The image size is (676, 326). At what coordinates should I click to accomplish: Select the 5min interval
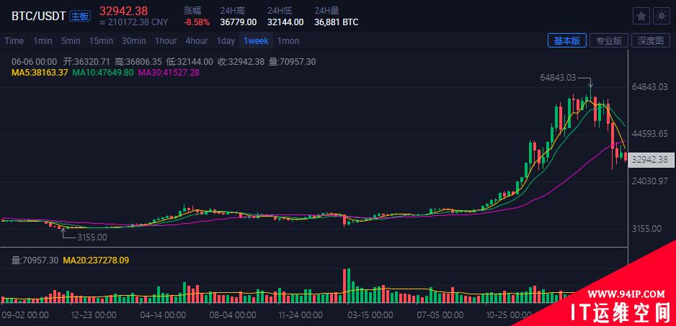click(x=71, y=41)
